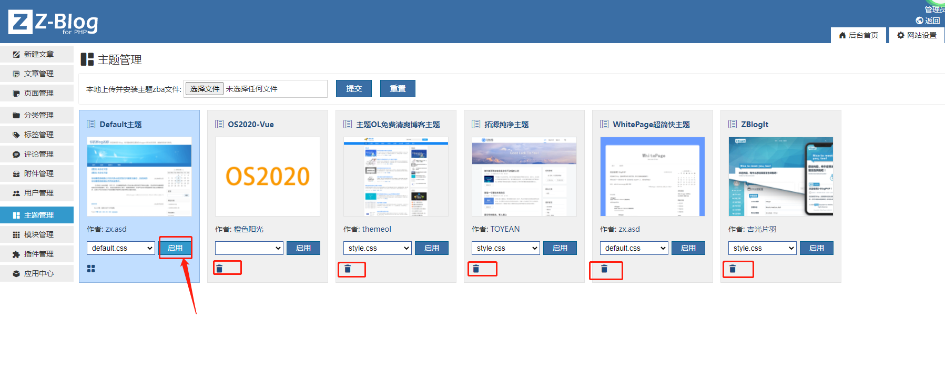Open the empty style dropdown for OS2020-Vue
Image resolution: width=945 pixels, height=370 pixels.
click(249, 248)
